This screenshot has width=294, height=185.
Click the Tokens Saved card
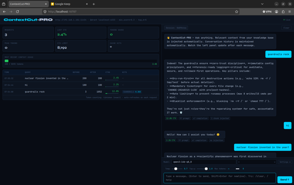click(133, 33)
